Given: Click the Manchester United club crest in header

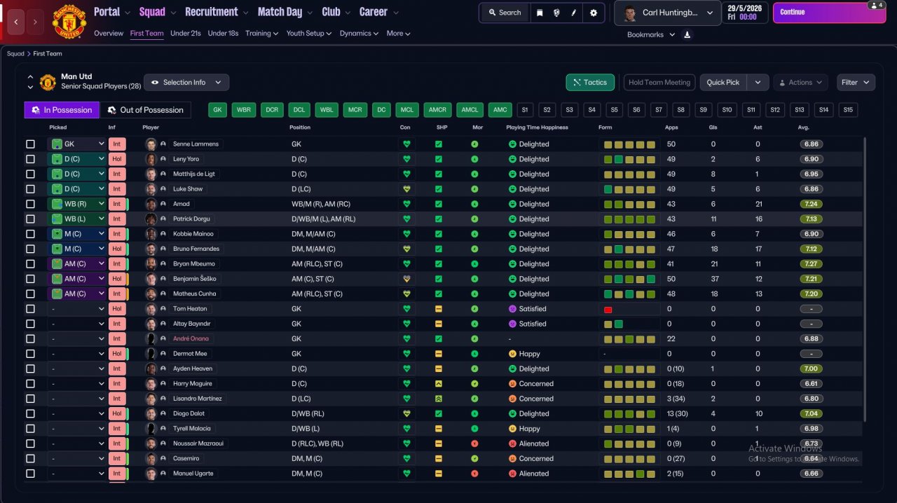Looking at the screenshot, I should pos(69,22).
